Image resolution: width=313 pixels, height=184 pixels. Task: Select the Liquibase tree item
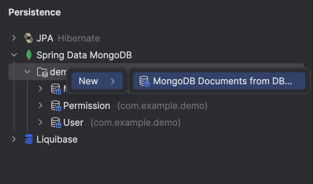click(57, 139)
